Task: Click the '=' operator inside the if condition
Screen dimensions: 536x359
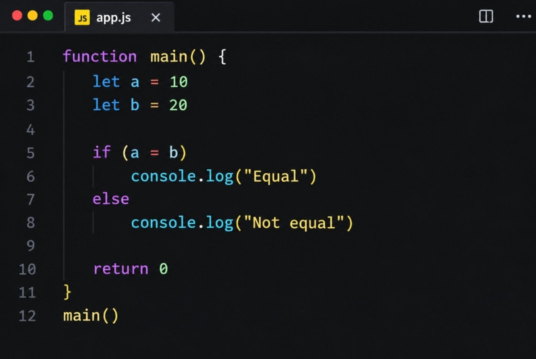Action: 155,154
